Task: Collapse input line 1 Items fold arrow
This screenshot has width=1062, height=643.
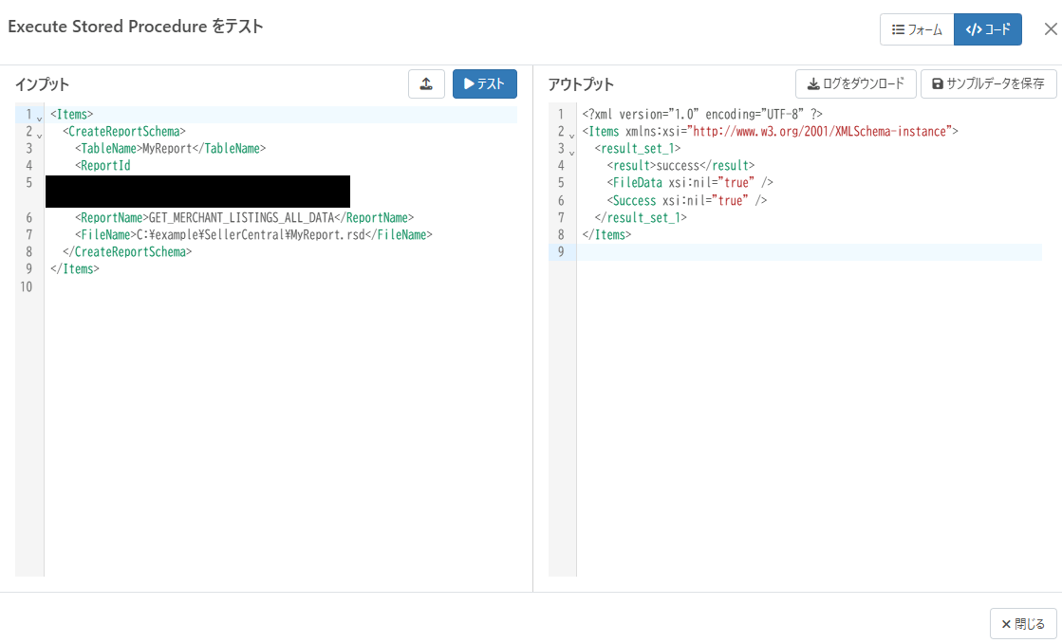Action: pos(39,119)
